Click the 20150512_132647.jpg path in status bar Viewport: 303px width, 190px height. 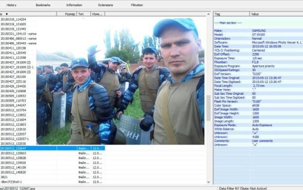pos(18,188)
